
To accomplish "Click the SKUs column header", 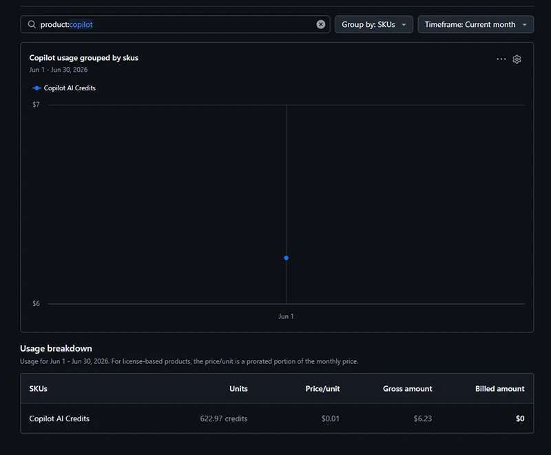I will (39, 389).
